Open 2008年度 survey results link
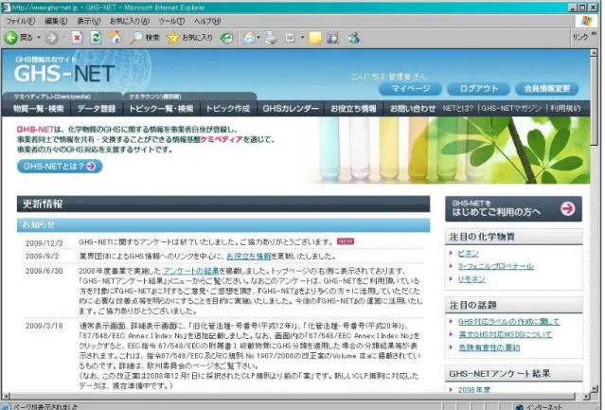 click(x=473, y=389)
